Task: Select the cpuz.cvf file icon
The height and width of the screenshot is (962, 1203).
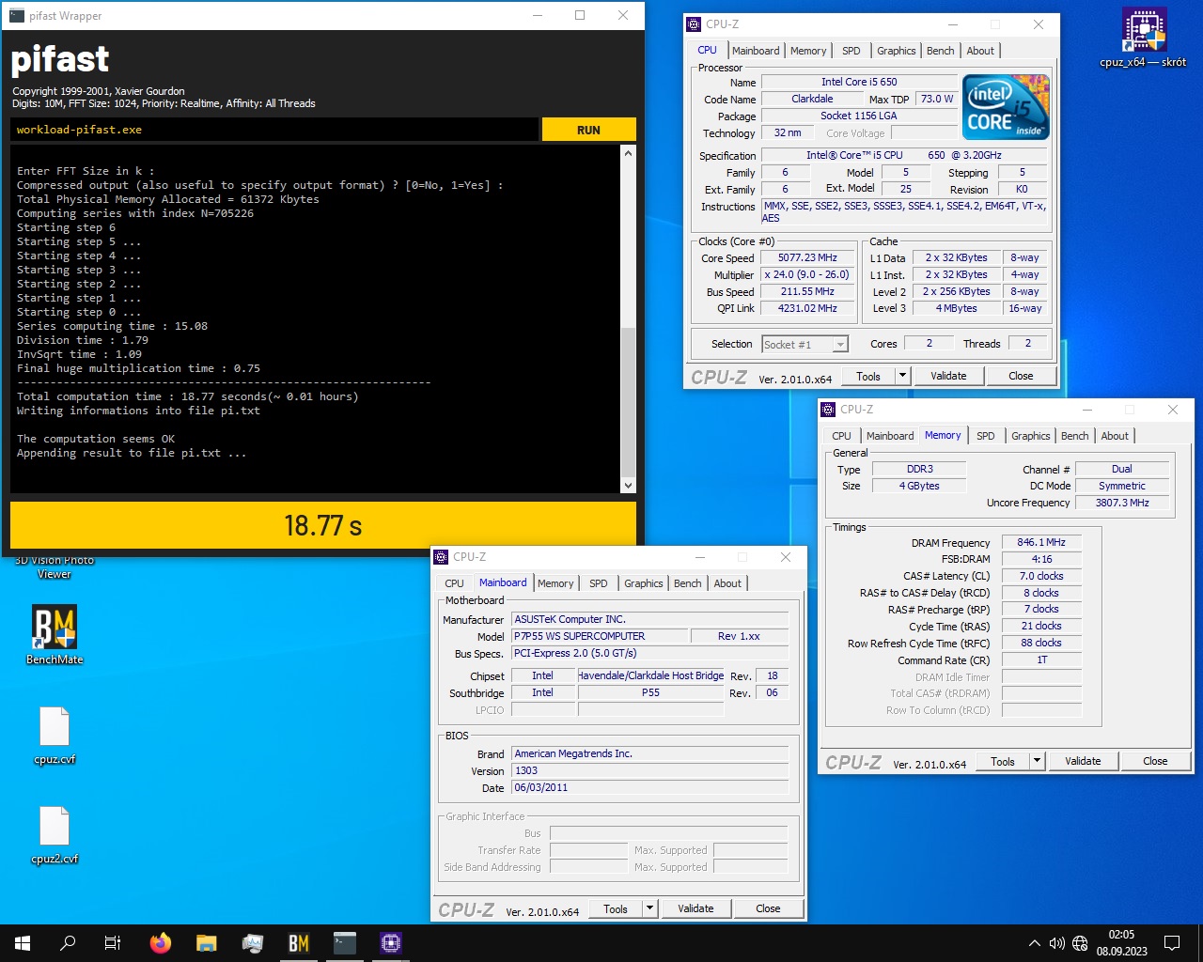Action: (55, 736)
